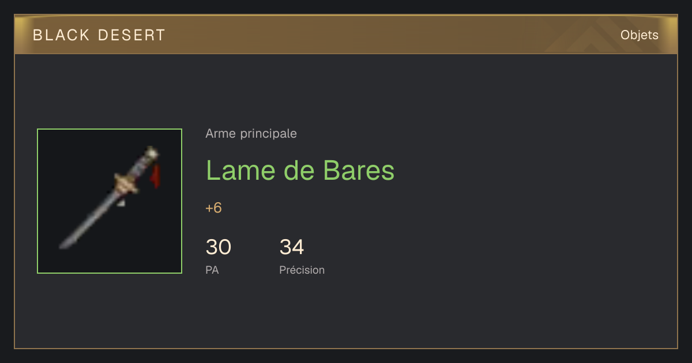
Task: Click the Précision stat label
Action: tap(302, 270)
